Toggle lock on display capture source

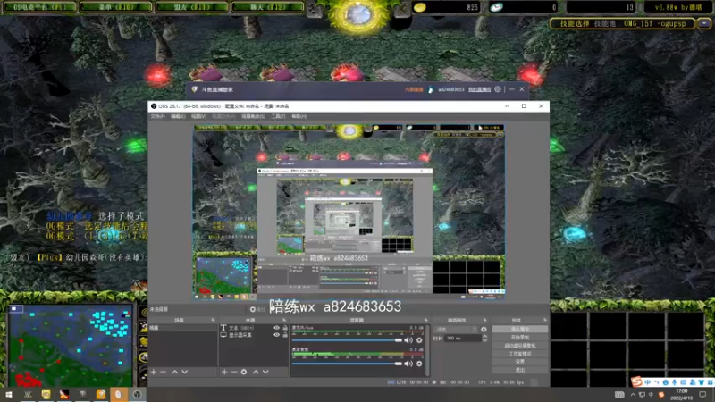pos(285,334)
